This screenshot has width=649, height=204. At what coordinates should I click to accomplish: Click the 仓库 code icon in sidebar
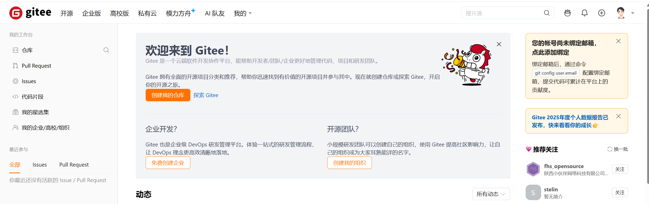pos(16,50)
